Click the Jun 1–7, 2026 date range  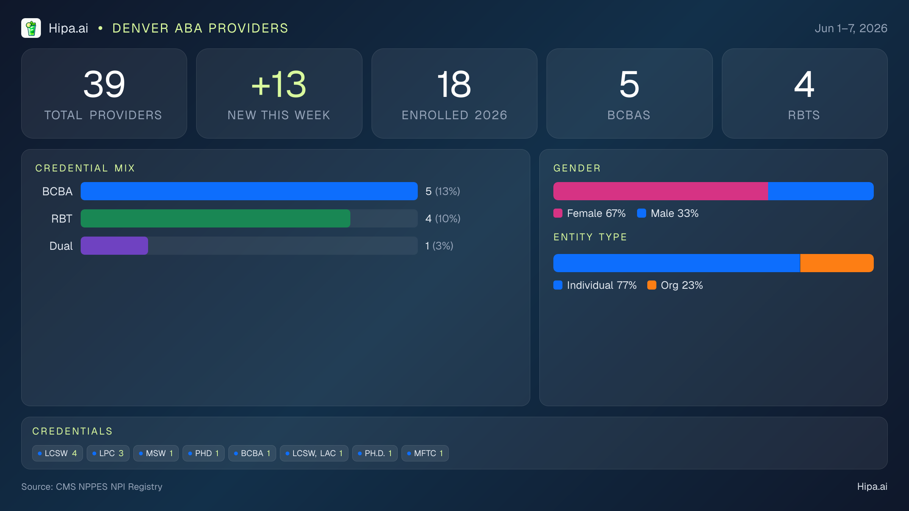851,28
